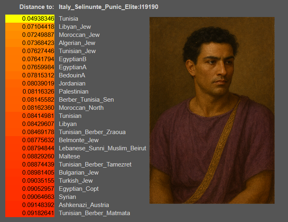Viewport: 288px width, 222px height.
Task: Select the Berber_Tunisia_Sen label
Action: pos(87,100)
